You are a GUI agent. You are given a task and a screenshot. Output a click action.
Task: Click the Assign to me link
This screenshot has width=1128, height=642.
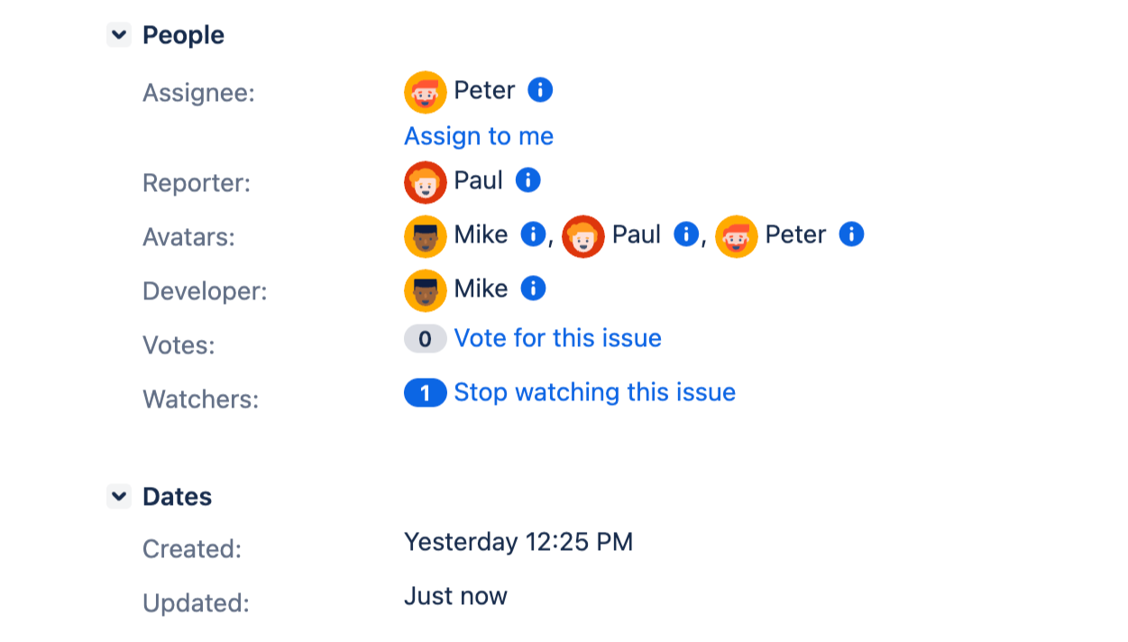coord(478,136)
